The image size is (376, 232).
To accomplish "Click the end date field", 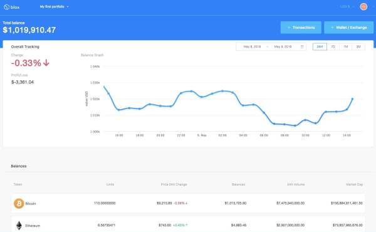I will 283,46.
